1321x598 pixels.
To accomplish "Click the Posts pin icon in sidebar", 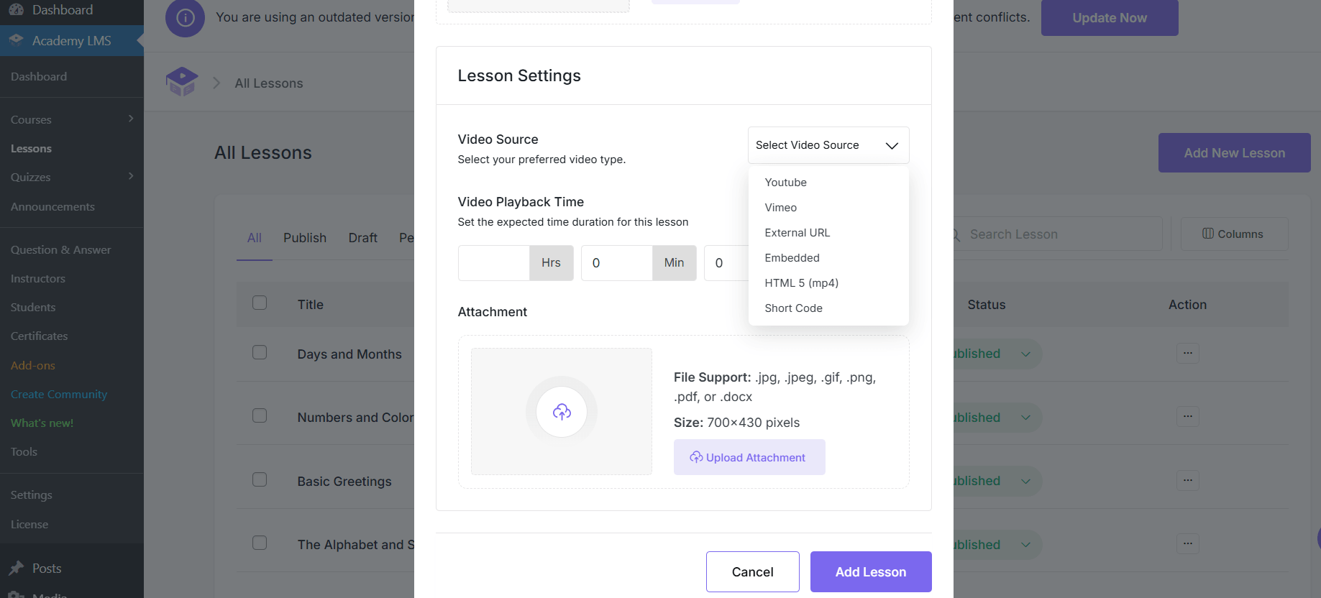I will pos(17,569).
